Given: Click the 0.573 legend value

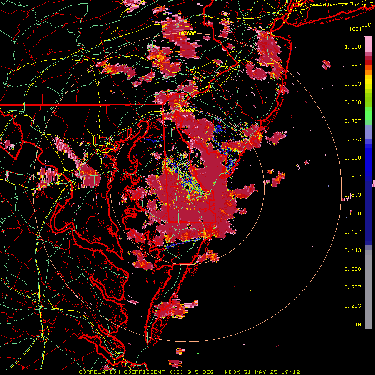Looking at the screenshot, I should pos(353,195).
